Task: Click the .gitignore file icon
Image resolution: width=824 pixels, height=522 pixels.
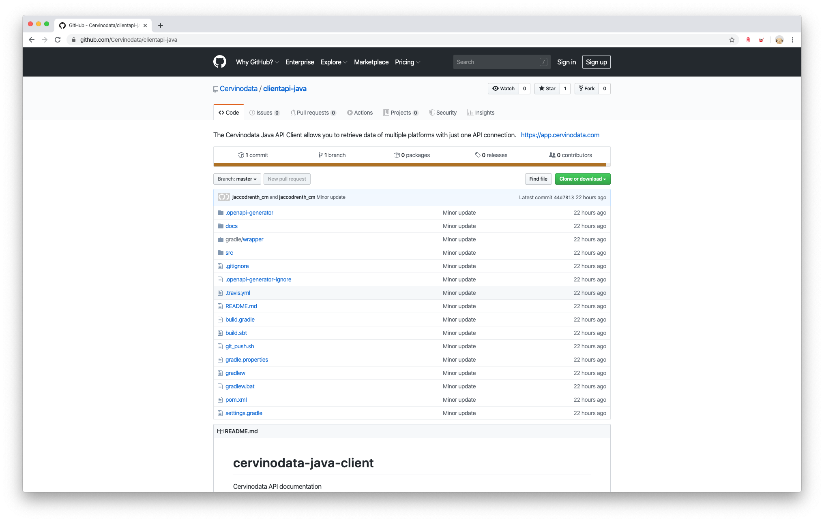Action: tap(220, 266)
